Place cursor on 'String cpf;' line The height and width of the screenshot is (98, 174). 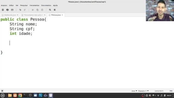point(22,29)
